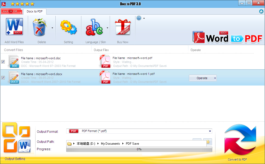The image size is (265, 164).
Task: Click DOCX : Microsoft Word 2007~2010 File Format
Action: tap(51, 82)
